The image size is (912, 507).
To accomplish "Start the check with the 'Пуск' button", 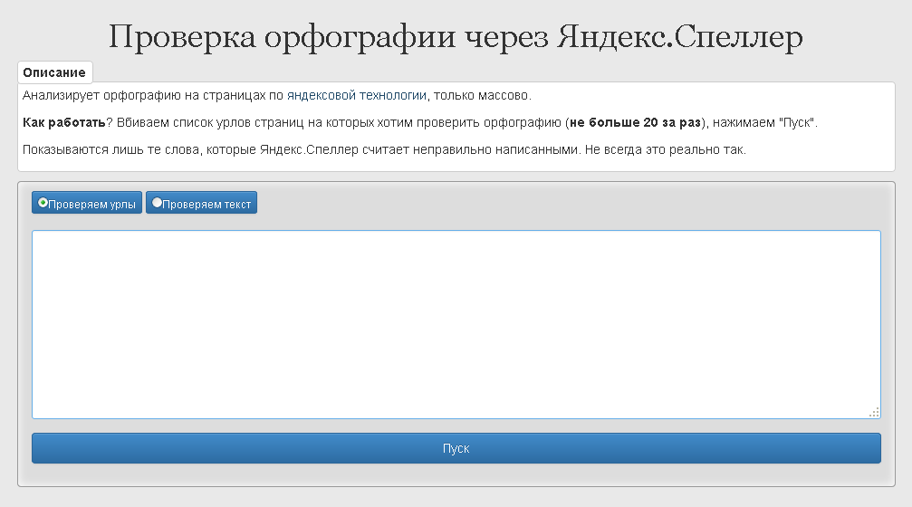I will pos(456,448).
